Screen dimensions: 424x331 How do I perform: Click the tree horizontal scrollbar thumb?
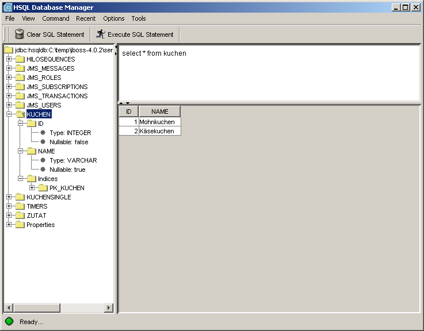[37, 307]
